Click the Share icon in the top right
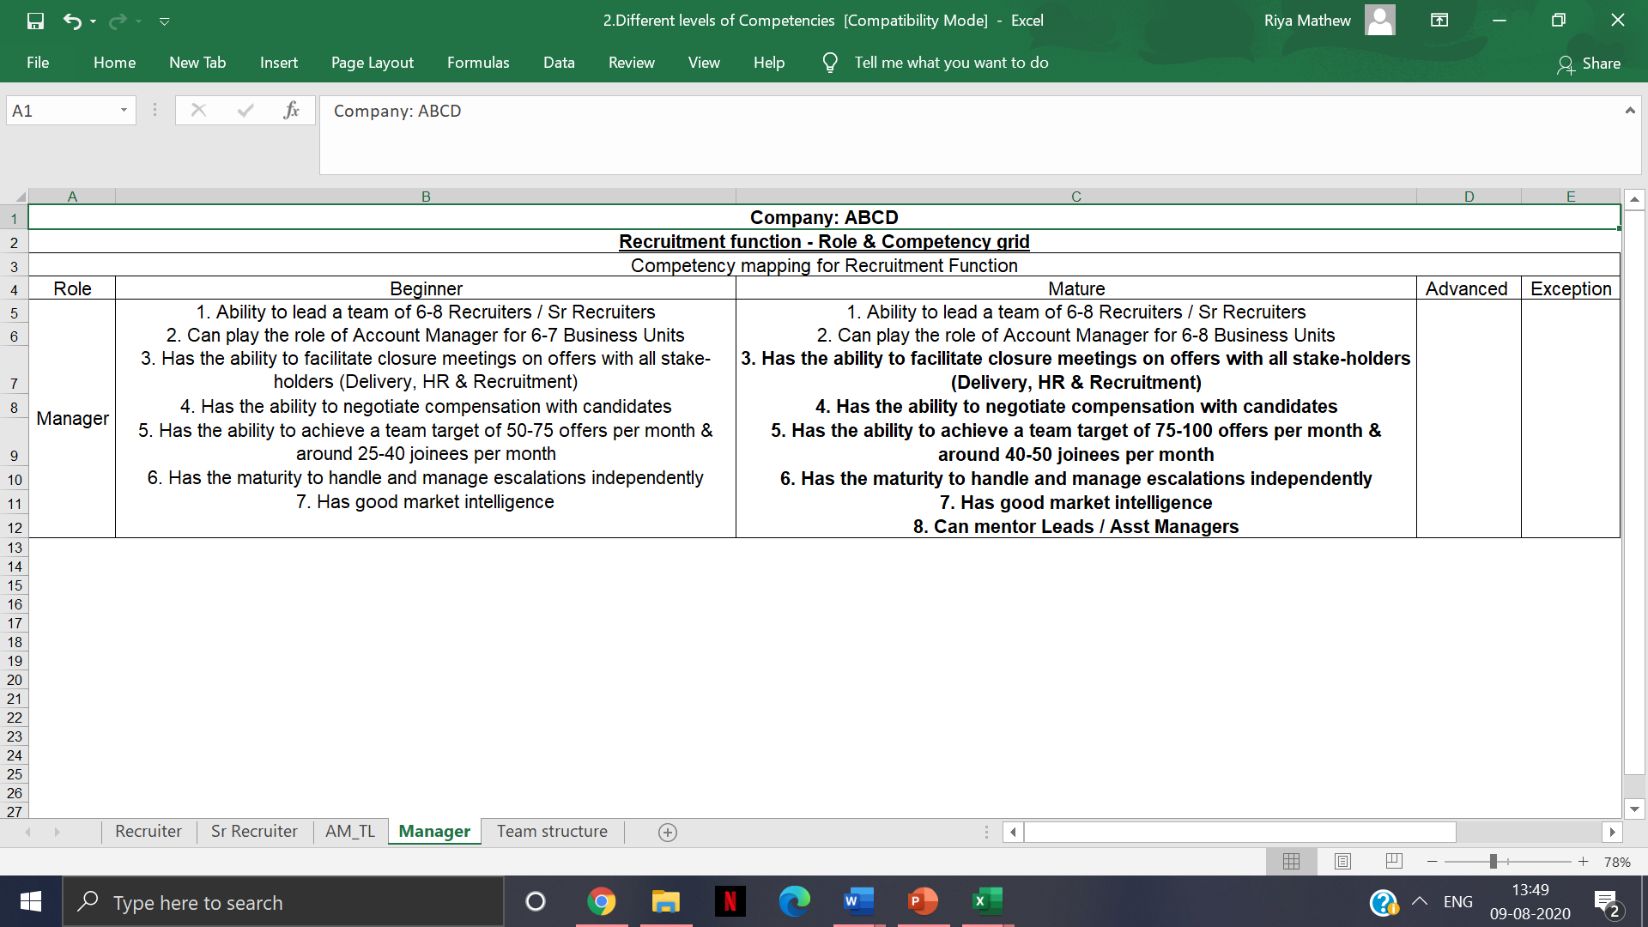The width and height of the screenshot is (1648, 927). coord(1592,63)
